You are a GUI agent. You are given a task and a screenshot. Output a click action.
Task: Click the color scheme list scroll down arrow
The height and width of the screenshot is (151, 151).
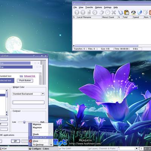tap(6, 114)
